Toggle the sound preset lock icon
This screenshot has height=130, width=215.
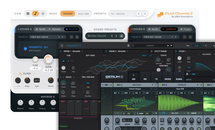click(121, 36)
